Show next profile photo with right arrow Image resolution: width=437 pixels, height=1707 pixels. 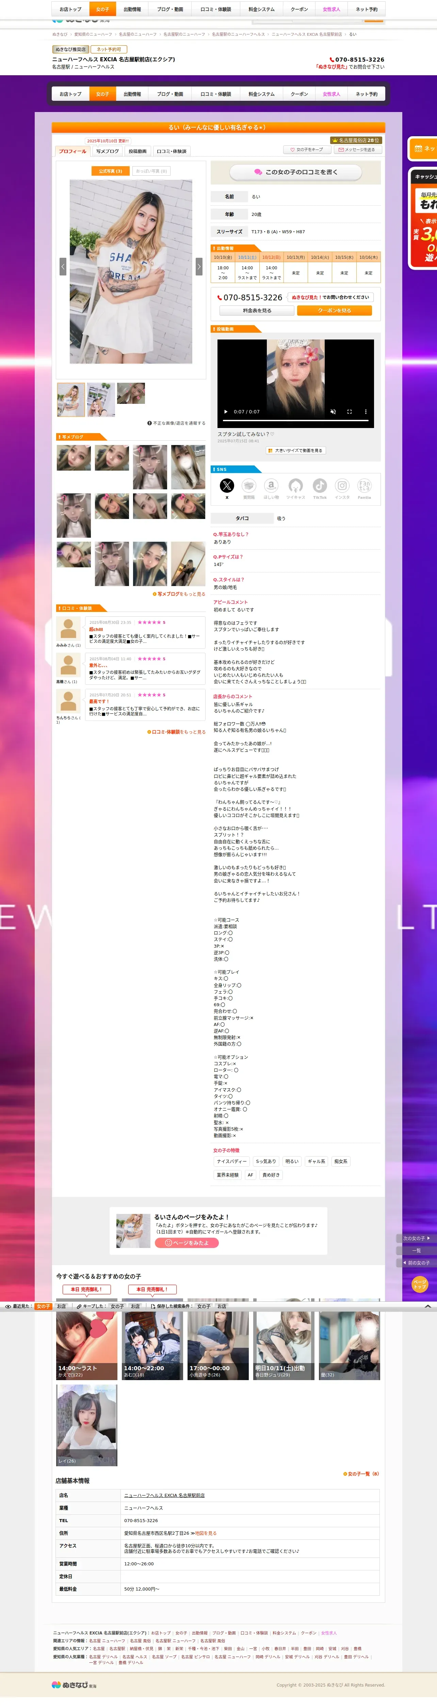pos(199,266)
